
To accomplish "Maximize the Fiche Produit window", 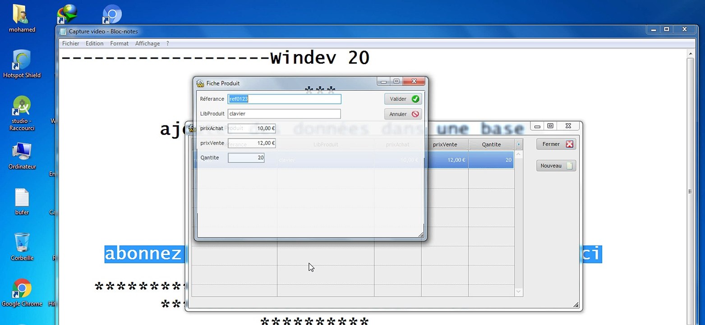I will coord(396,81).
